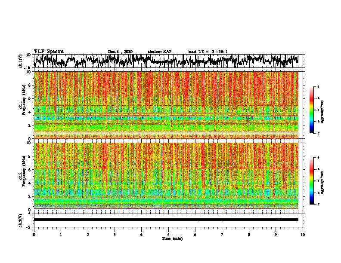Click the ch.2 color scale bar
The width and height of the screenshot is (341, 263).
click(x=311, y=181)
